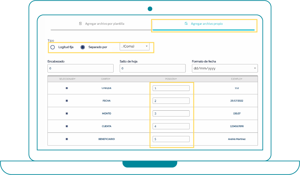The width and height of the screenshot is (300, 175).
Task: Toggle the BENEFICIARIO row checkbox
Action: 67,139
